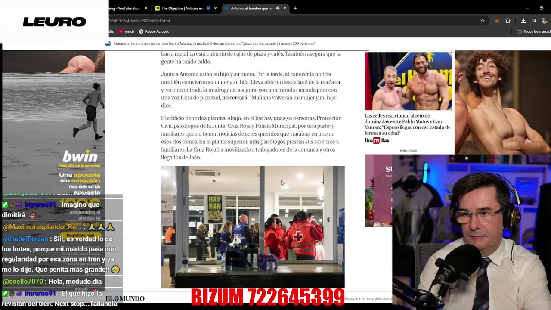Open the Adobe Acrobat bookmark
The image size is (551, 310).
pyautogui.click(x=154, y=31)
